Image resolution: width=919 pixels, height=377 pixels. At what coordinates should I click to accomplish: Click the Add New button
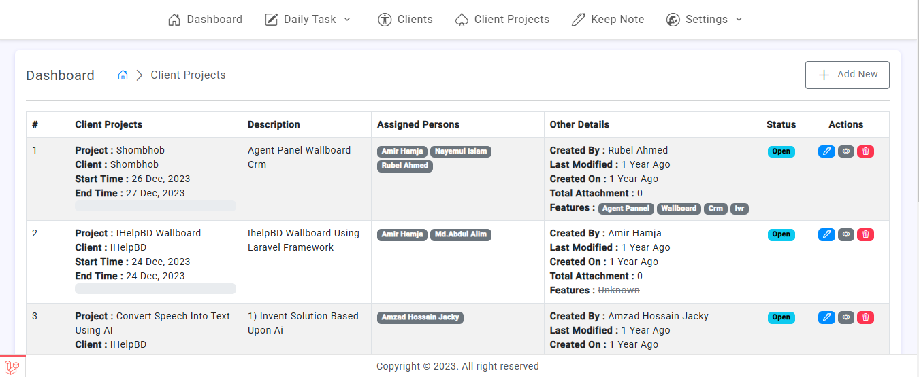click(847, 75)
